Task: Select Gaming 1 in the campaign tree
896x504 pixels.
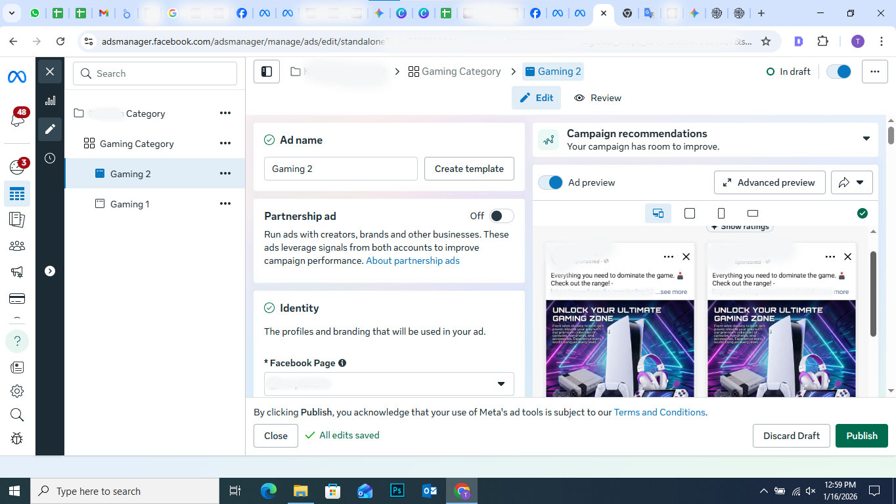Action: (129, 203)
